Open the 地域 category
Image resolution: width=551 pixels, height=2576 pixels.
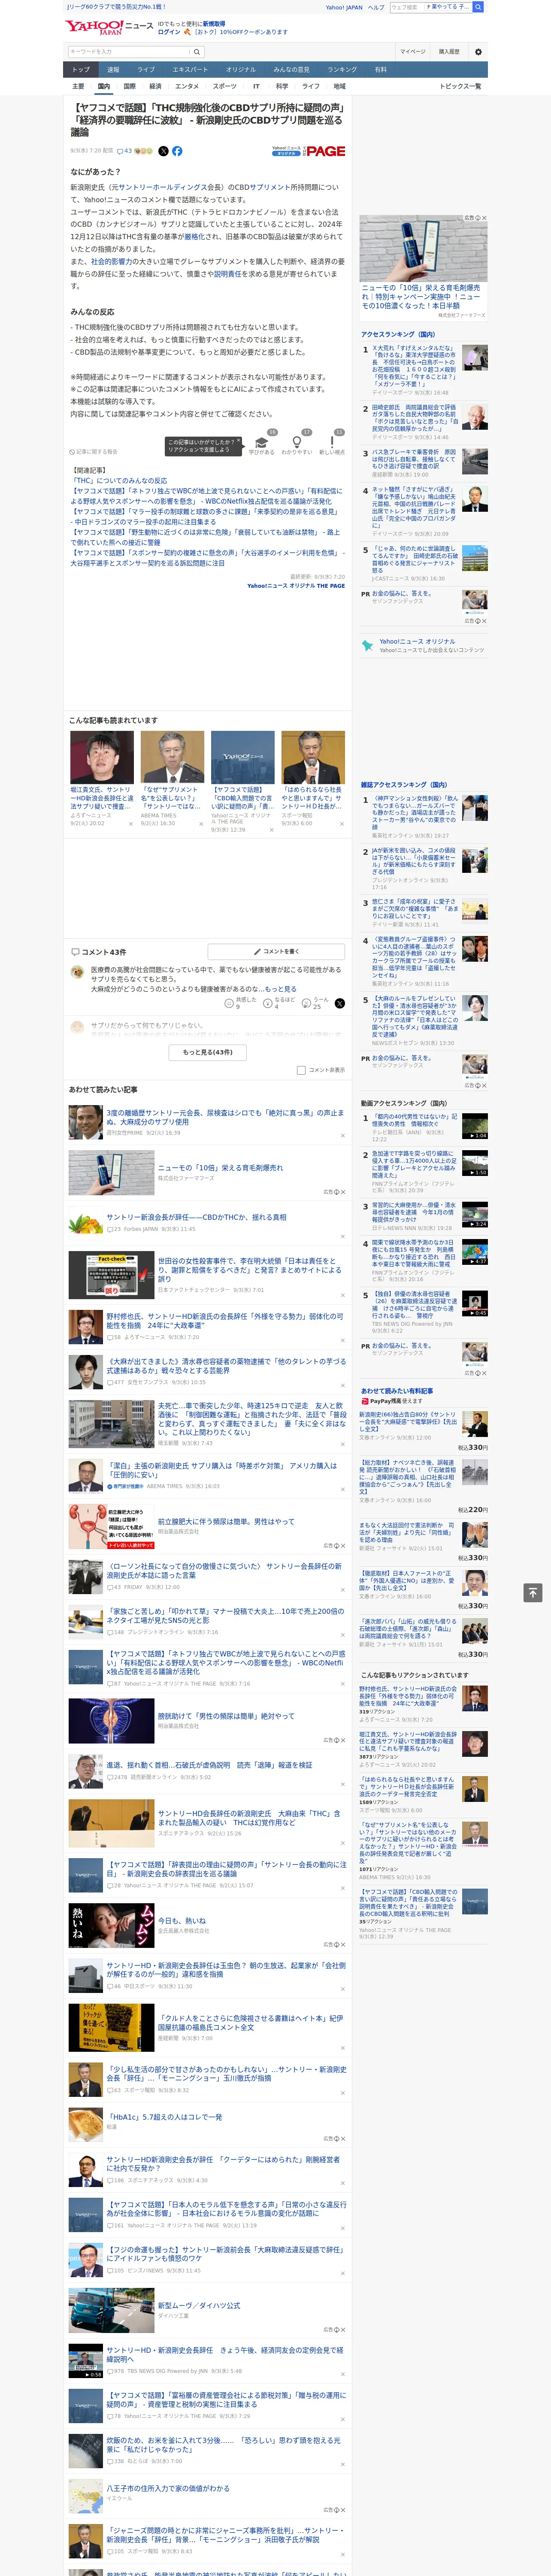pos(339,86)
